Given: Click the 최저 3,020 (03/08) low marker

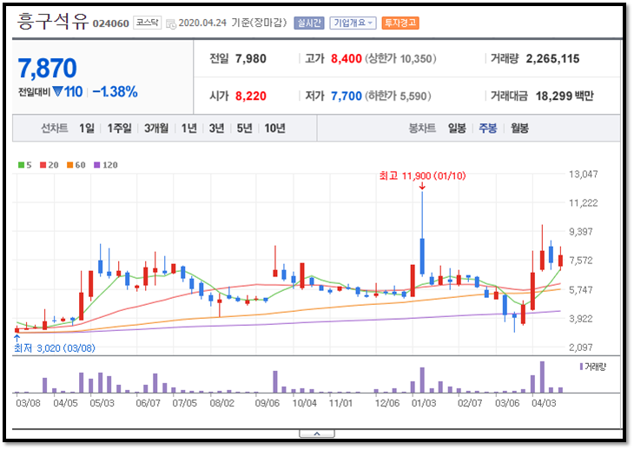Looking at the screenshot, I should [55, 348].
